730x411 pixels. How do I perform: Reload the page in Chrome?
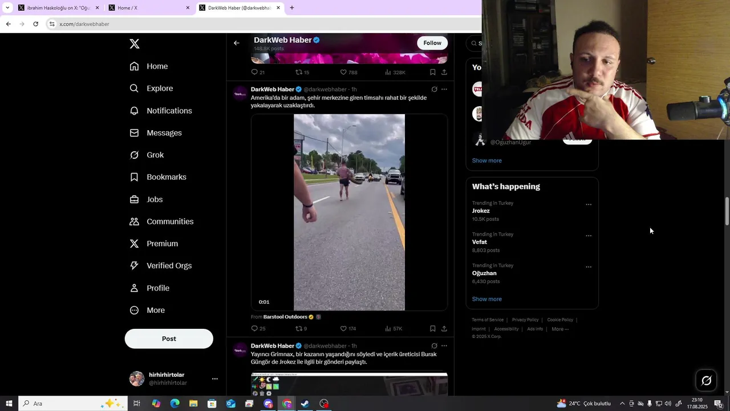(x=35, y=24)
